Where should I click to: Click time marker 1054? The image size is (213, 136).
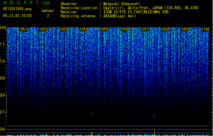84,29
